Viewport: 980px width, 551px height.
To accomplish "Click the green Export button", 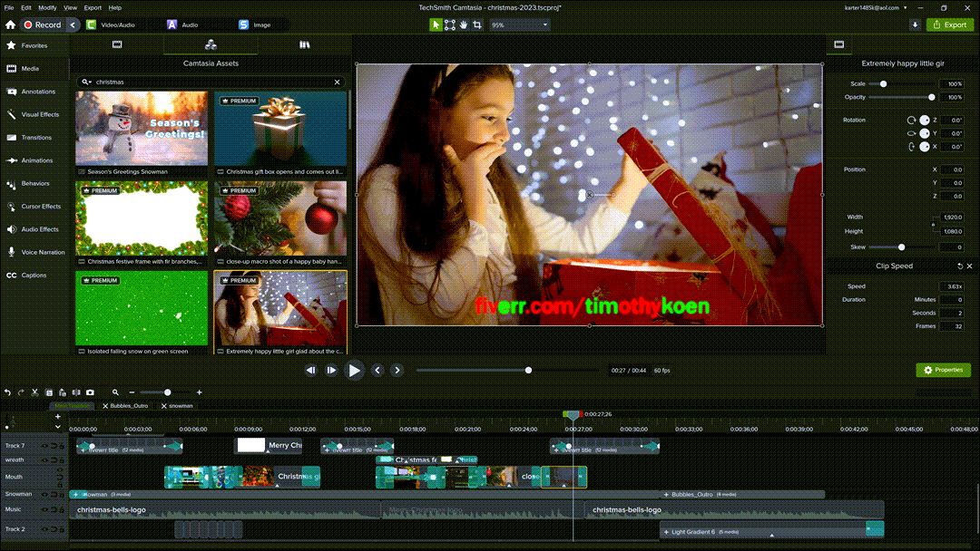I will coord(949,24).
